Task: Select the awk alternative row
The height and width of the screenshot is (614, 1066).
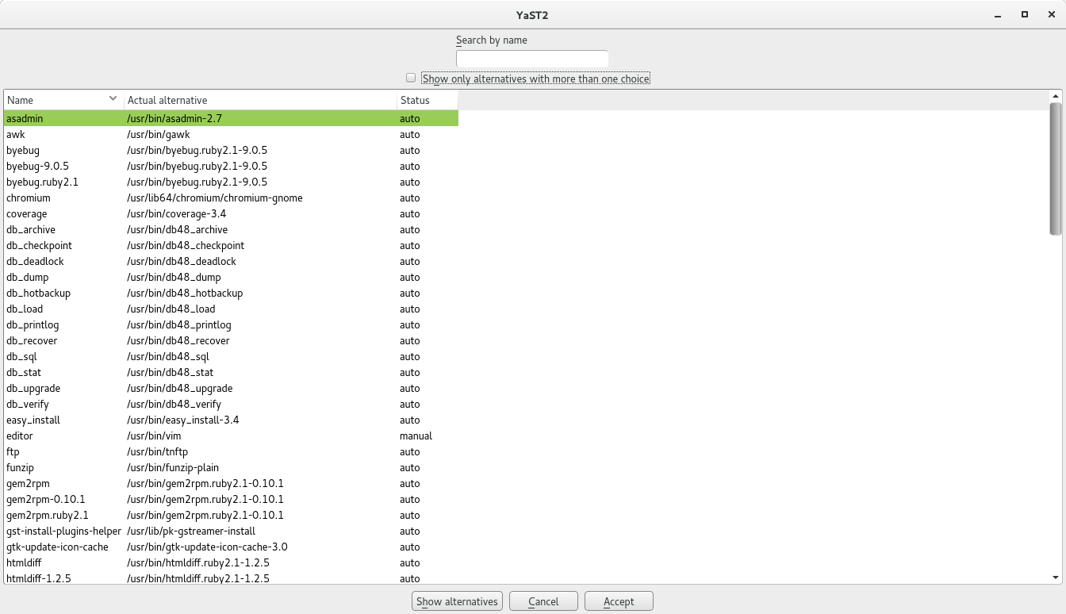Action: pyautogui.click(x=231, y=134)
